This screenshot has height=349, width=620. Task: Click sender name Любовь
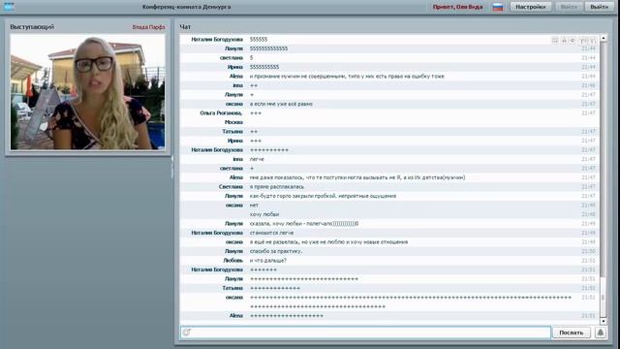pos(232,261)
